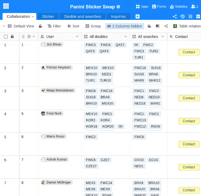Click FWC6 tag in Mario Rossi's searches
Image resolution: width=201 pixels, height=196 pixels.
[x=139, y=137]
